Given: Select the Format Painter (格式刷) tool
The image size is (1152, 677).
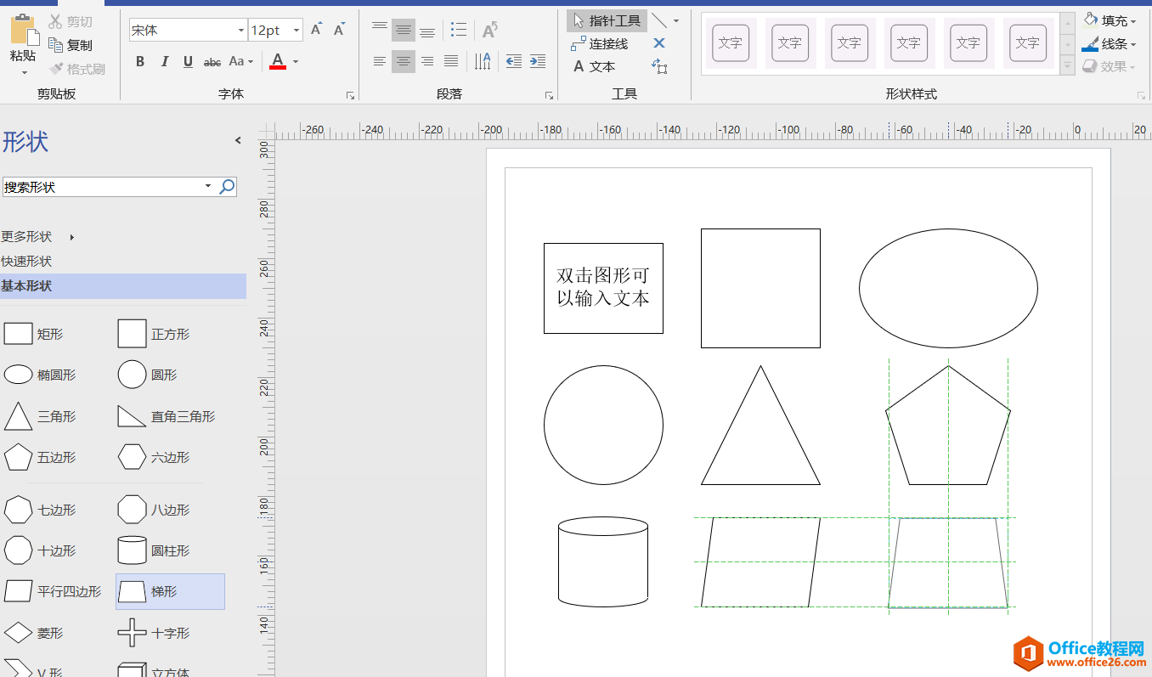Looking at the screenshot, I should 76,69.
